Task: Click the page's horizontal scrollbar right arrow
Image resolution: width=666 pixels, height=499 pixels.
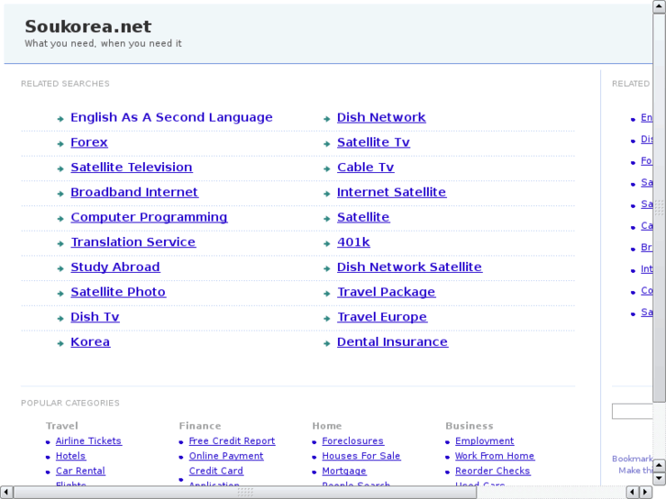Action: coord(646,493)
